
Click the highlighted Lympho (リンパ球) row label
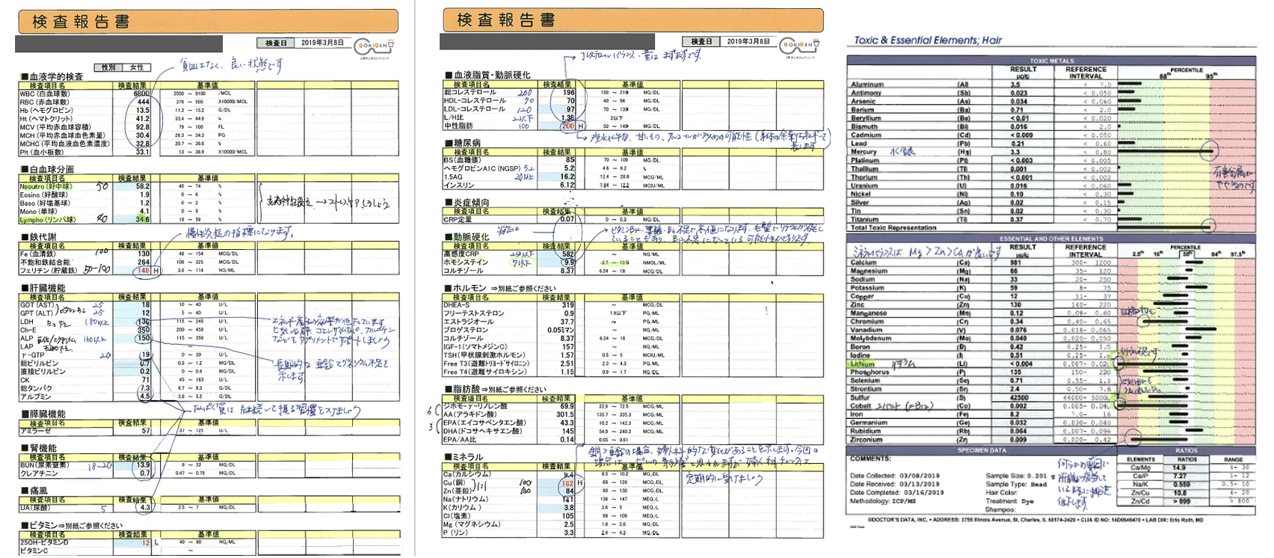pyautogui.click(x=48, y=219)
